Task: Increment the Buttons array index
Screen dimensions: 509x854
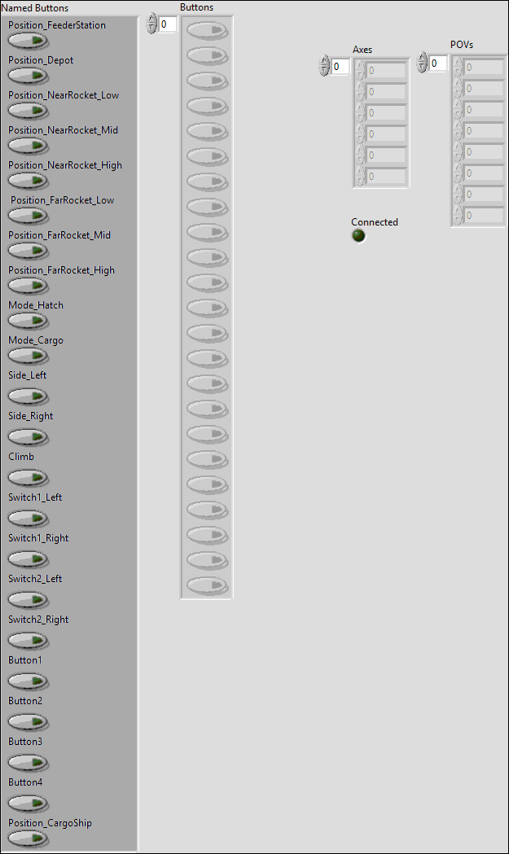Action: point(151,19)
